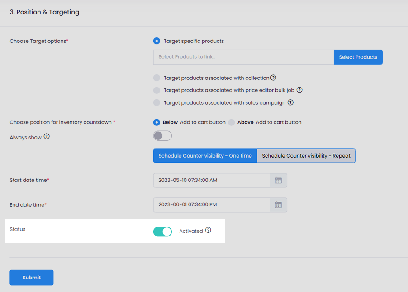408x292 pixels.
Task: Edit the End date time field
Action: click(212, 205)
